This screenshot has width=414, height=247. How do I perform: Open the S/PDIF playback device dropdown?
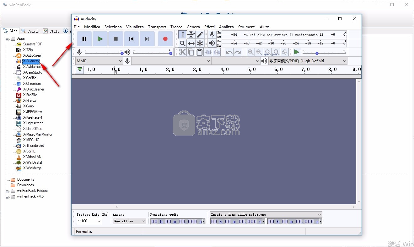[x=308, y=61]
